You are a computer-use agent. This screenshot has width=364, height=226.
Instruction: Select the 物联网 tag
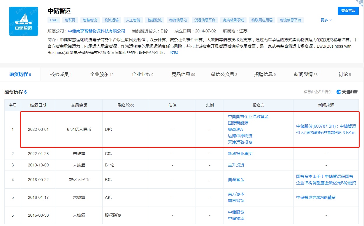(x=70, y=20)
